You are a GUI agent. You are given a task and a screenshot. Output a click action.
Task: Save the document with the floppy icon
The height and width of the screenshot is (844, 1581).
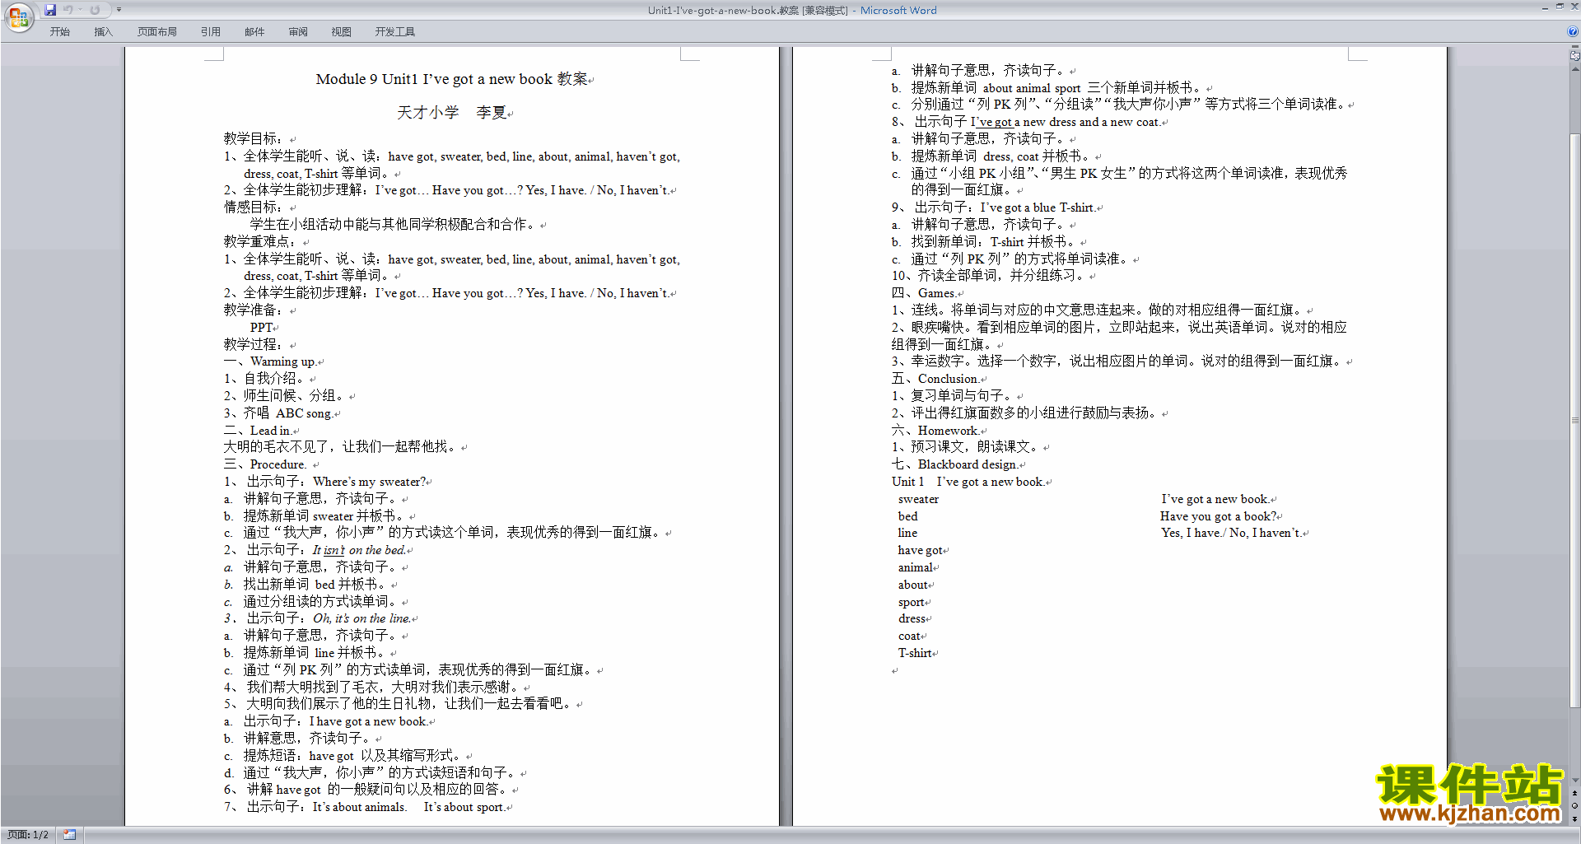tap(50, 10)
